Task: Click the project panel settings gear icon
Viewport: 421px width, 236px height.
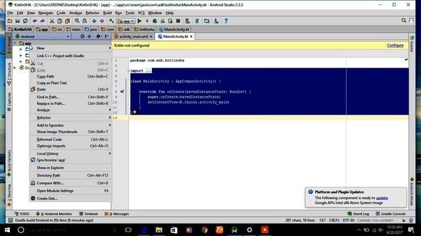Action: 99,37
